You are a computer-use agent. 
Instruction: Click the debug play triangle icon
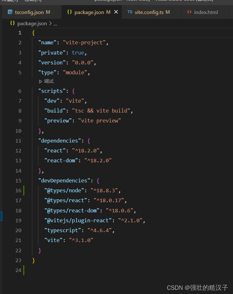tap(40, 81)
